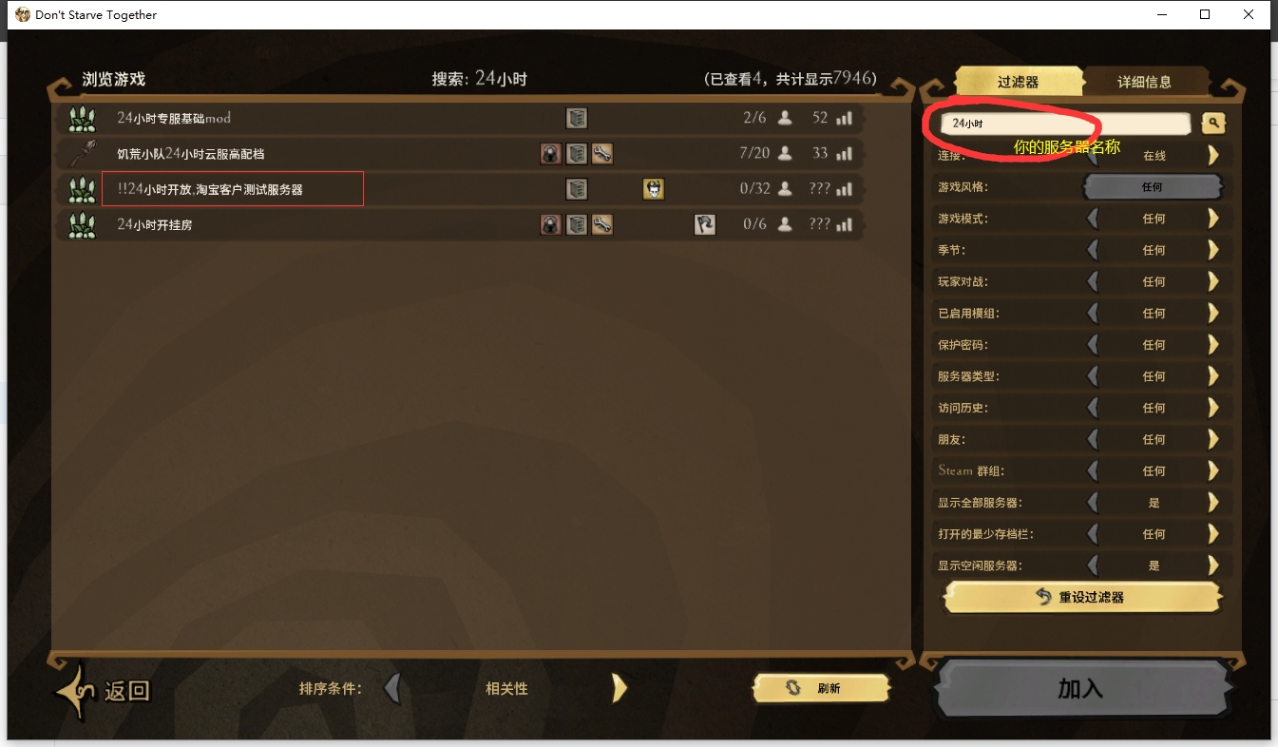Click left arrow beside 排序条件 相关性

pos(391,687)
